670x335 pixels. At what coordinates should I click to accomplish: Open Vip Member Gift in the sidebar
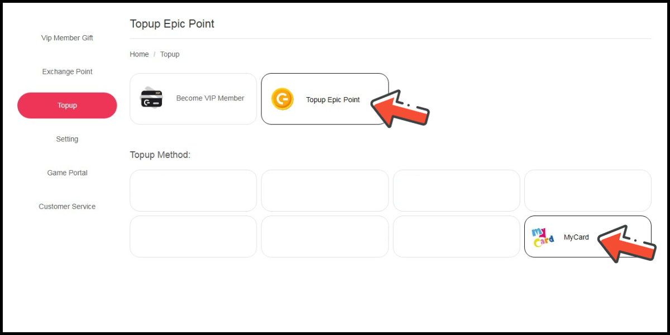click(67, 38)
